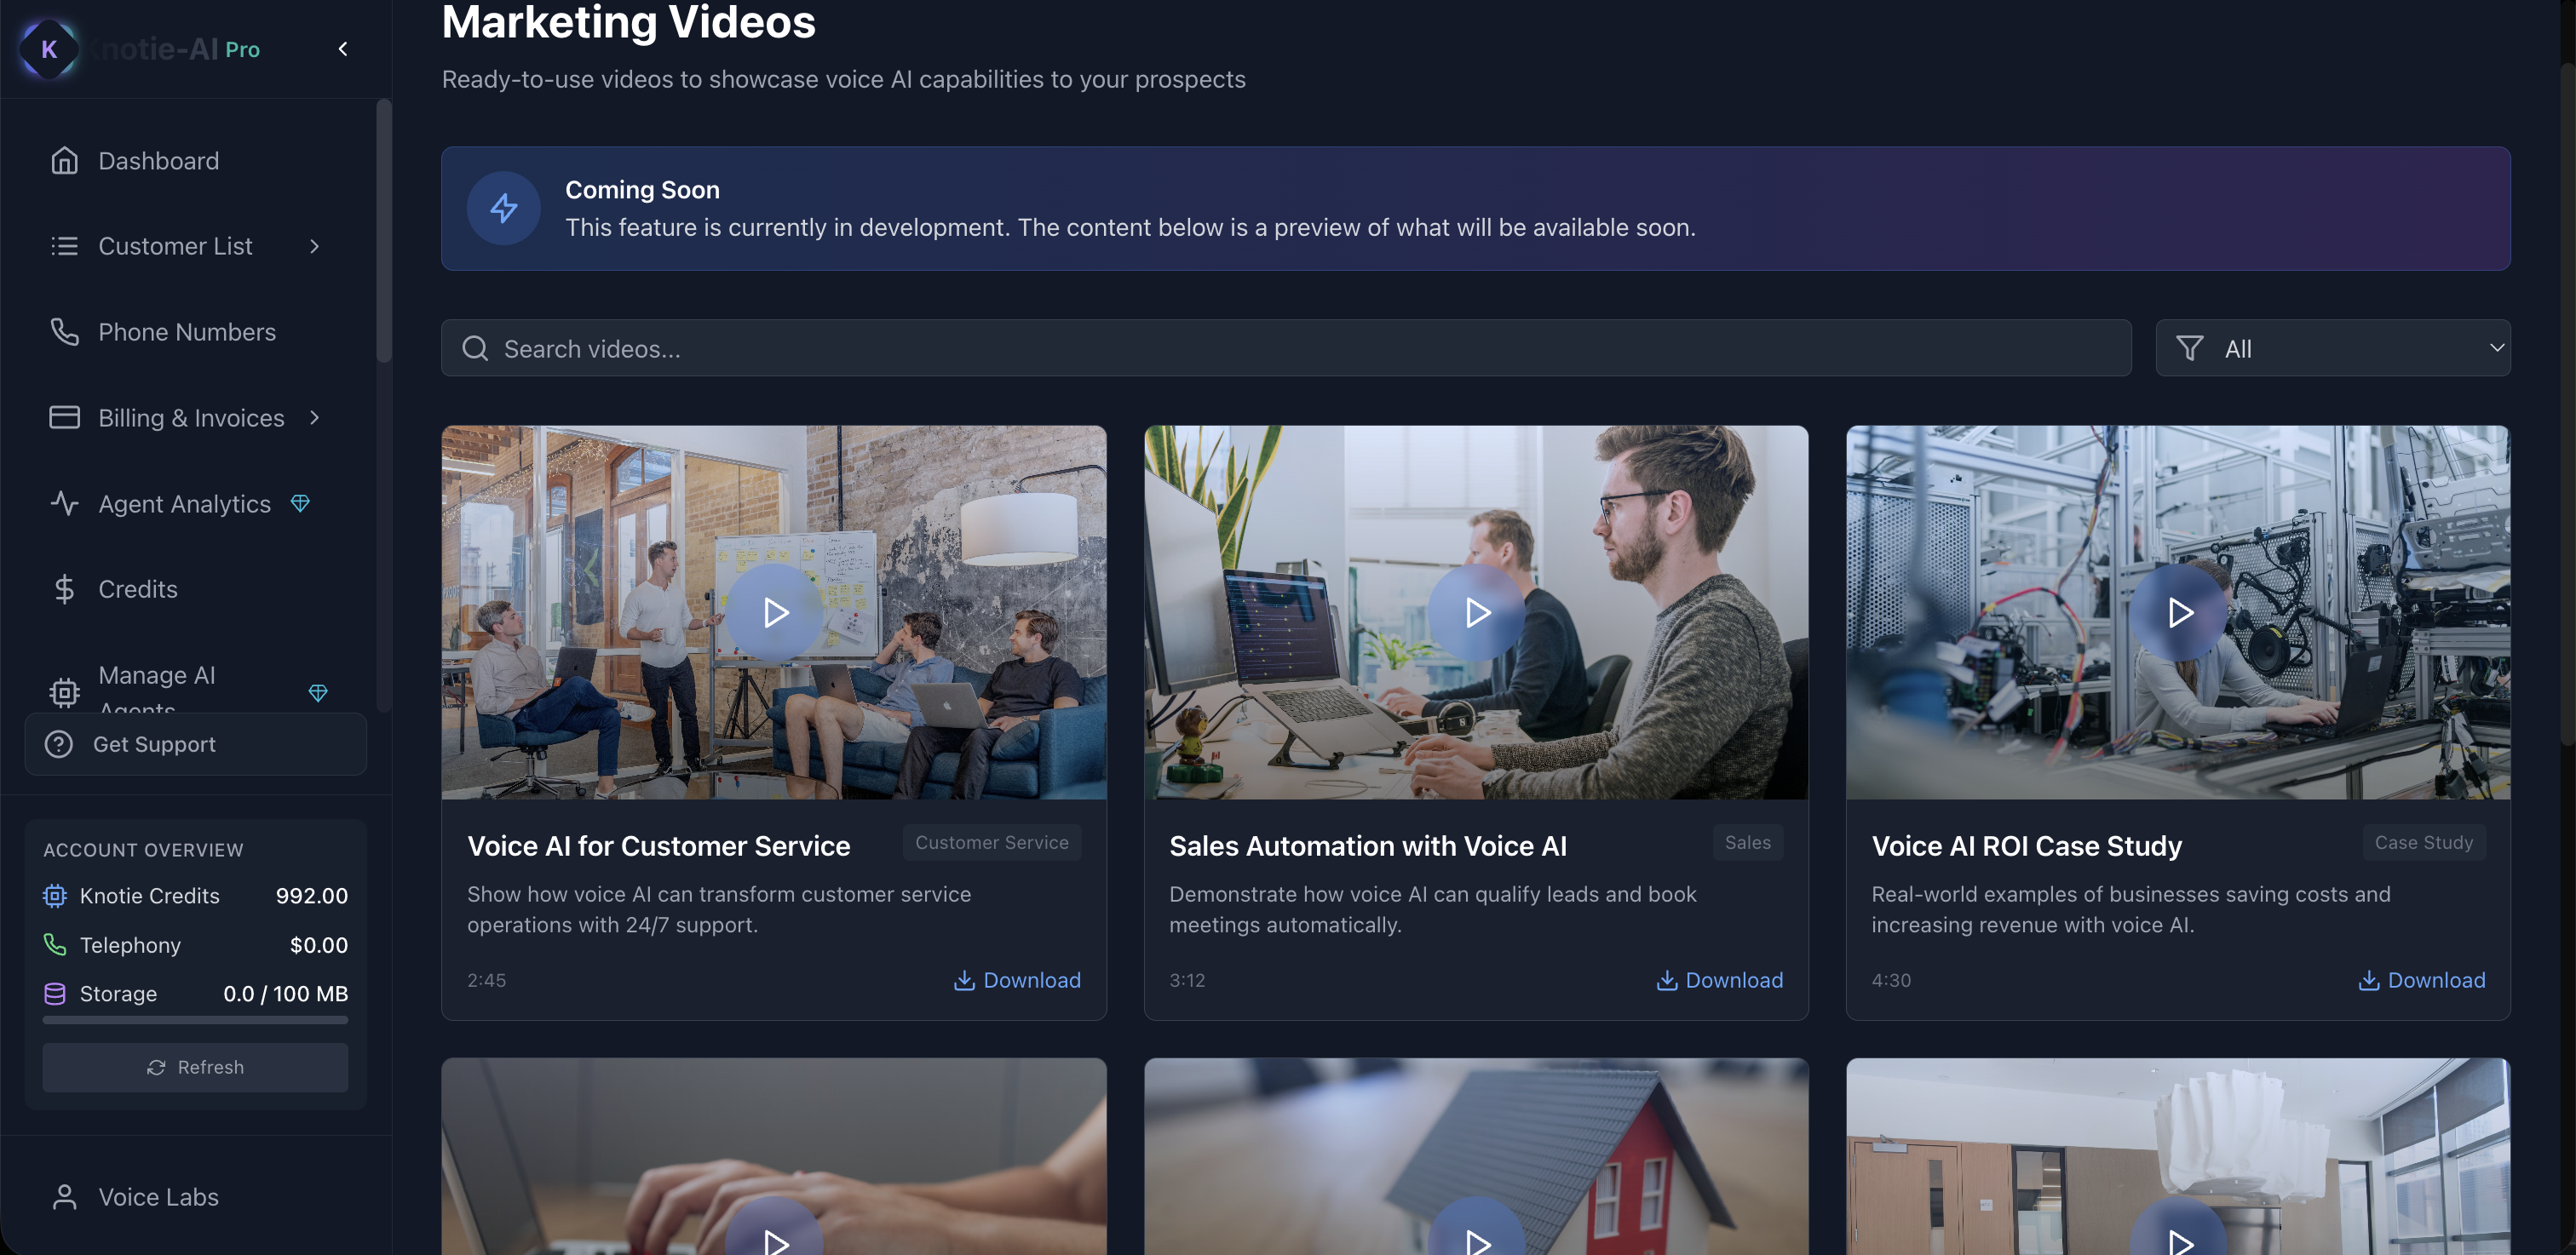Download the Voice AI ROI Case Study
This screenshot has width=2576, height=1255.
2421,980
